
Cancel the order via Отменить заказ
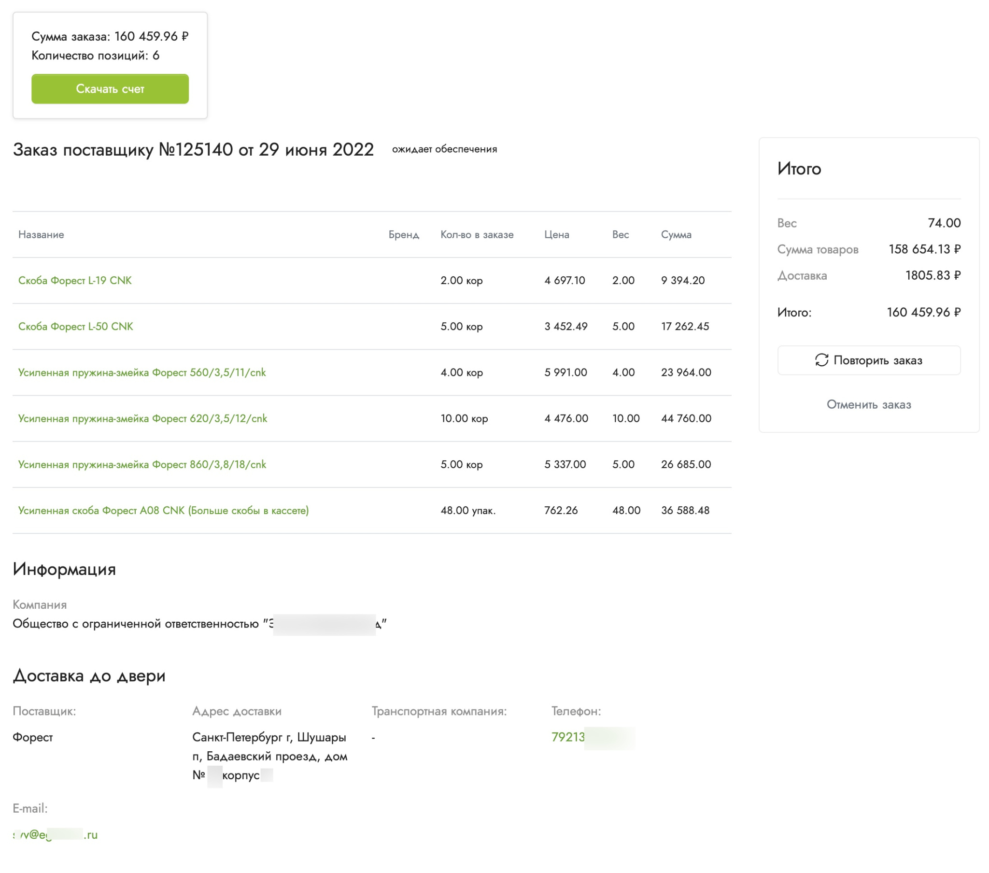(x=869, y=404)
